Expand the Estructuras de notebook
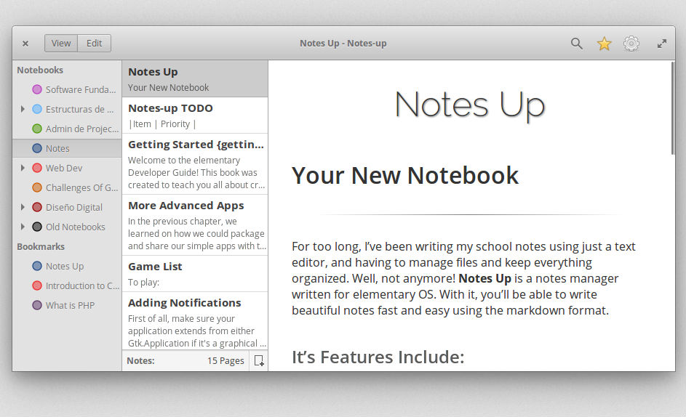The image size is (686, 417). coord(23,109)
